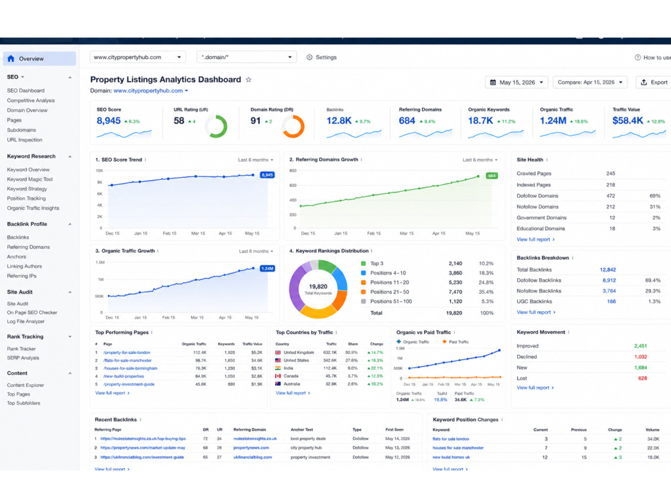The width and height of the screenshot is (671, 503).
Task: Toggle Paid Traffic legend series
Action: pyautogui.click(x=456, y=342)
